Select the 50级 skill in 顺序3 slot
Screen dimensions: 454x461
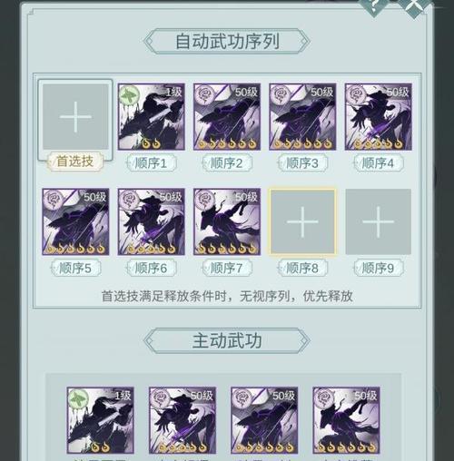(302, 117)
